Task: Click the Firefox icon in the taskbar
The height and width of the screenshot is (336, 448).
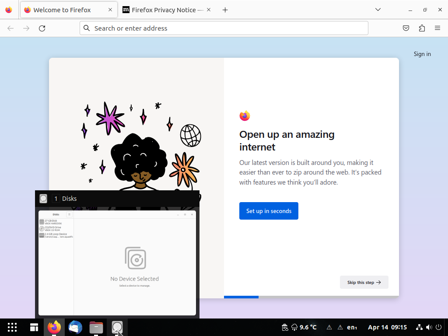Action: click(x=54, y=327)
